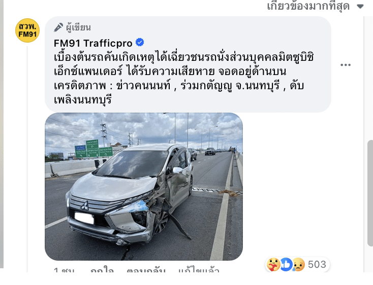
Task: View the 503 reactions count
Action: click(317, 264)
